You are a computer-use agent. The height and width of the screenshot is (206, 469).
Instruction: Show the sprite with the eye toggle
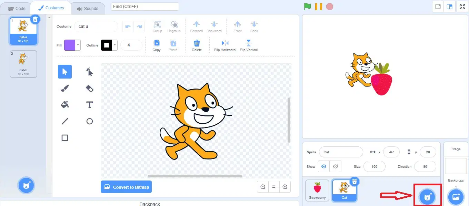[323, 166]
